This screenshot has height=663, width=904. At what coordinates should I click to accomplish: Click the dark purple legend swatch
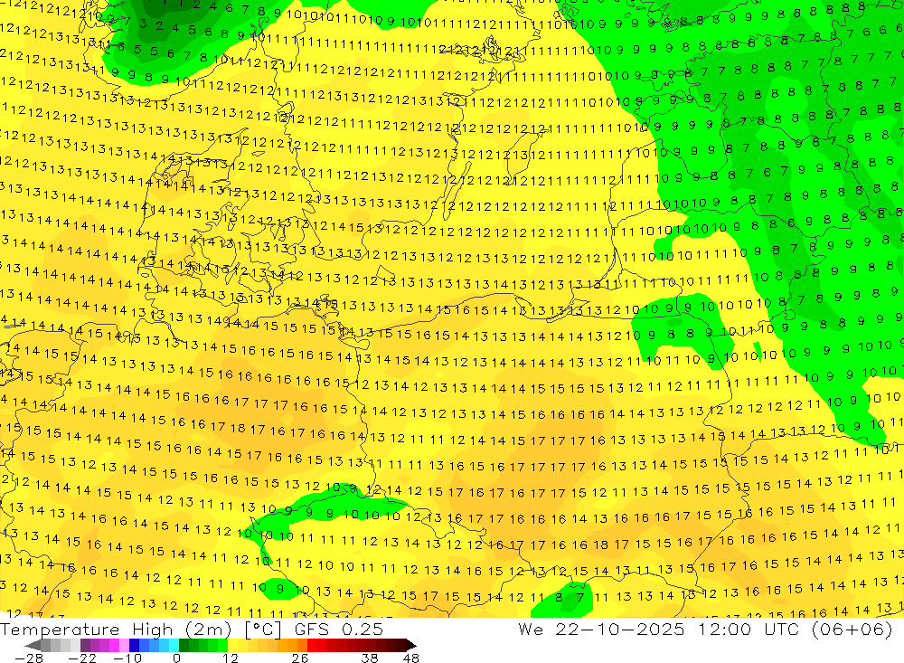(85, 645)
